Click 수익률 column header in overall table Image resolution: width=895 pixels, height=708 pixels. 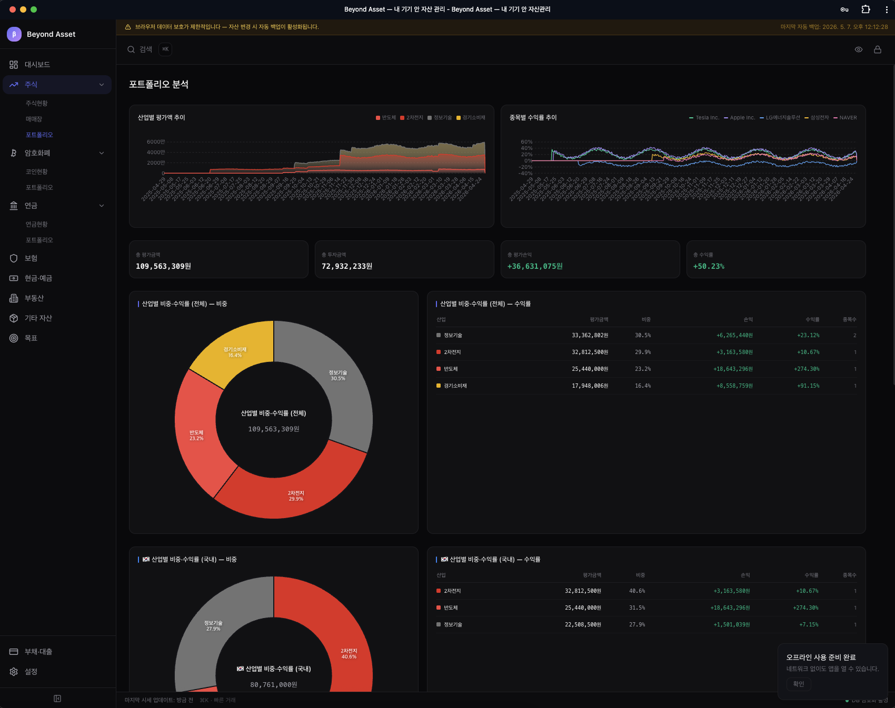pos(812,320)
